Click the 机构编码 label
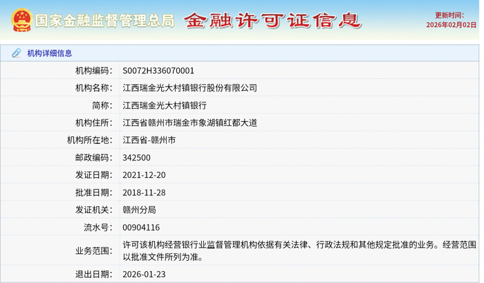Image resolution: width=484 pixels, height=283 pixels. tap(94, 71)
